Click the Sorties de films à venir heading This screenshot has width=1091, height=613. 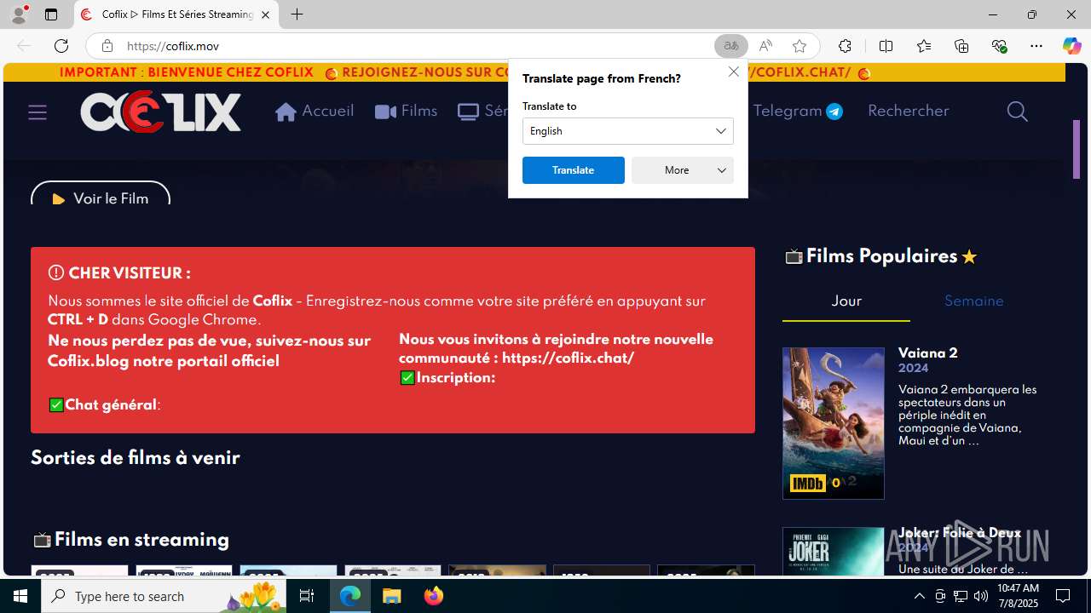135,458
